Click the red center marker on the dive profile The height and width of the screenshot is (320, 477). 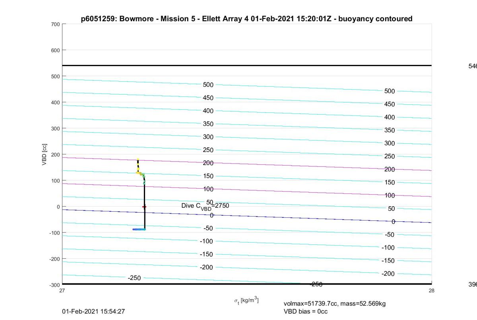tap(144, 207)
